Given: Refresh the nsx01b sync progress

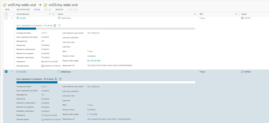Looking at the screenshot, I should point(60,79).
